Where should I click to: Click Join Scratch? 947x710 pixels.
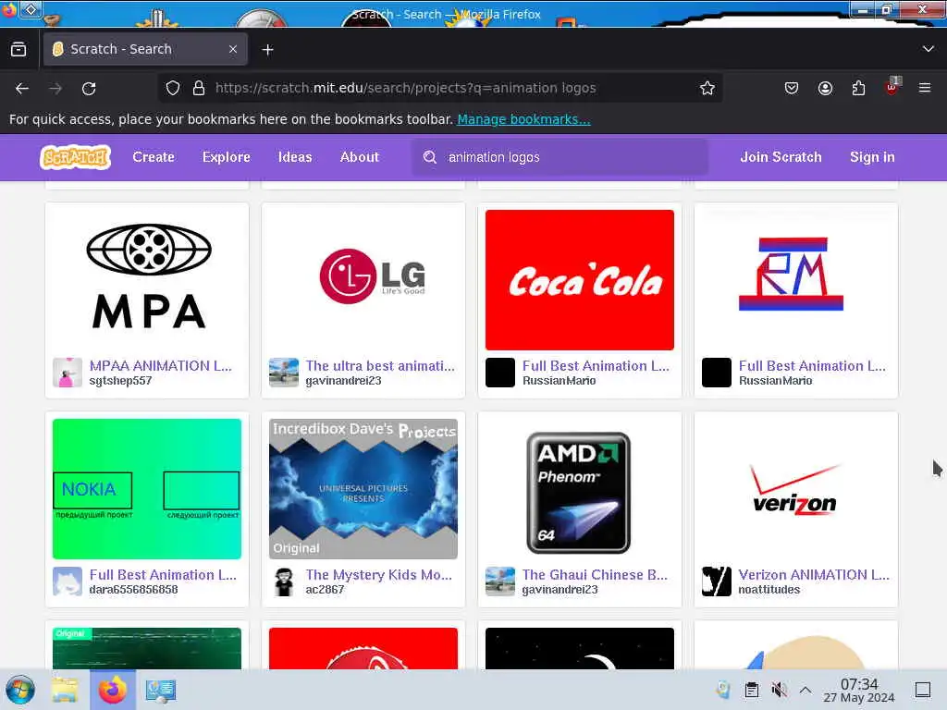(781, 157)
